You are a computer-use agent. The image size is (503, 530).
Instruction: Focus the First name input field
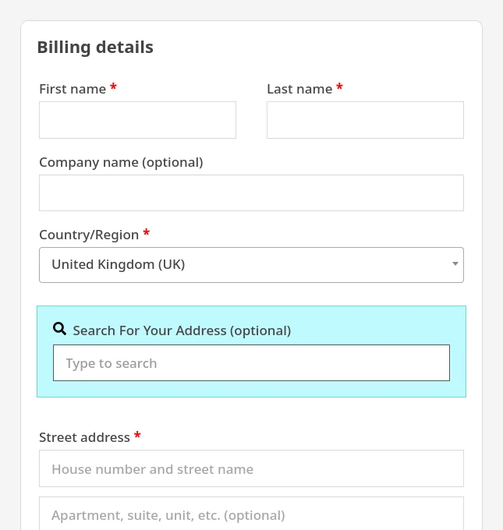pyautogui.click(x=138, y=120)
